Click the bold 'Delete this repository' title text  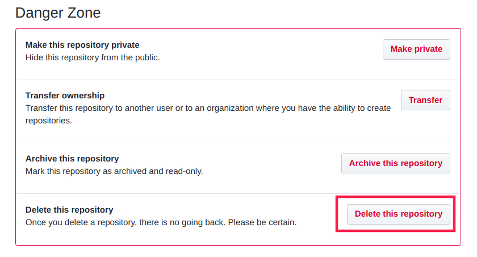pyautogui.click(x=69, y=210)
